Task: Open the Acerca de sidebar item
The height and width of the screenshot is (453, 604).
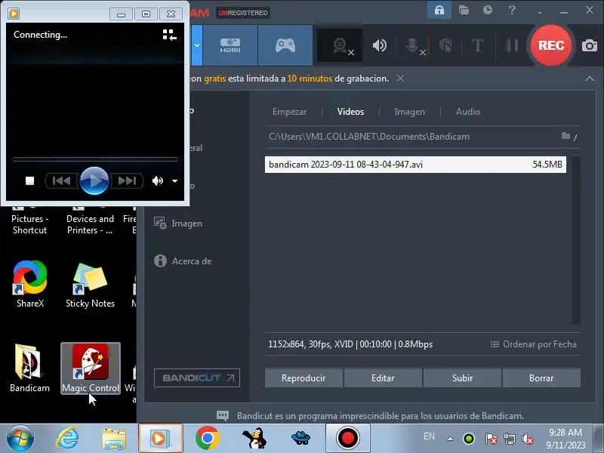Action: pyautogui.click(x=183, y=261)
